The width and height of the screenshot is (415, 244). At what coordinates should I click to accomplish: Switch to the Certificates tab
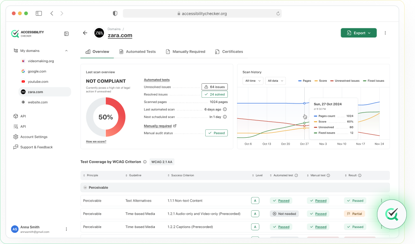click(229, 52)
